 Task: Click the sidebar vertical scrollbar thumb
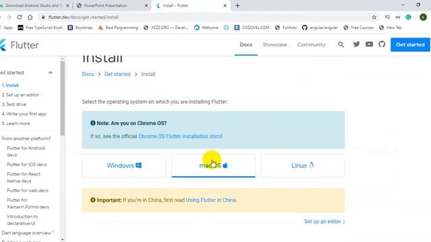(63, 98)
